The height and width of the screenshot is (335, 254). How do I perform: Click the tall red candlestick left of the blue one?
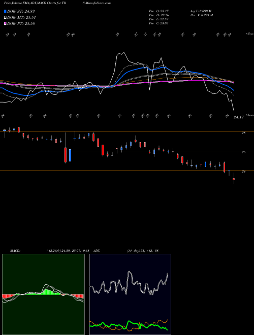pyautogui.click(x=66, y=155)
